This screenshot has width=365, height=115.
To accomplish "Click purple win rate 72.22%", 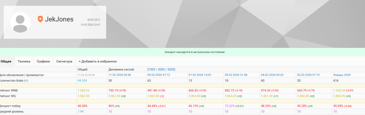I will click(229, 106).
